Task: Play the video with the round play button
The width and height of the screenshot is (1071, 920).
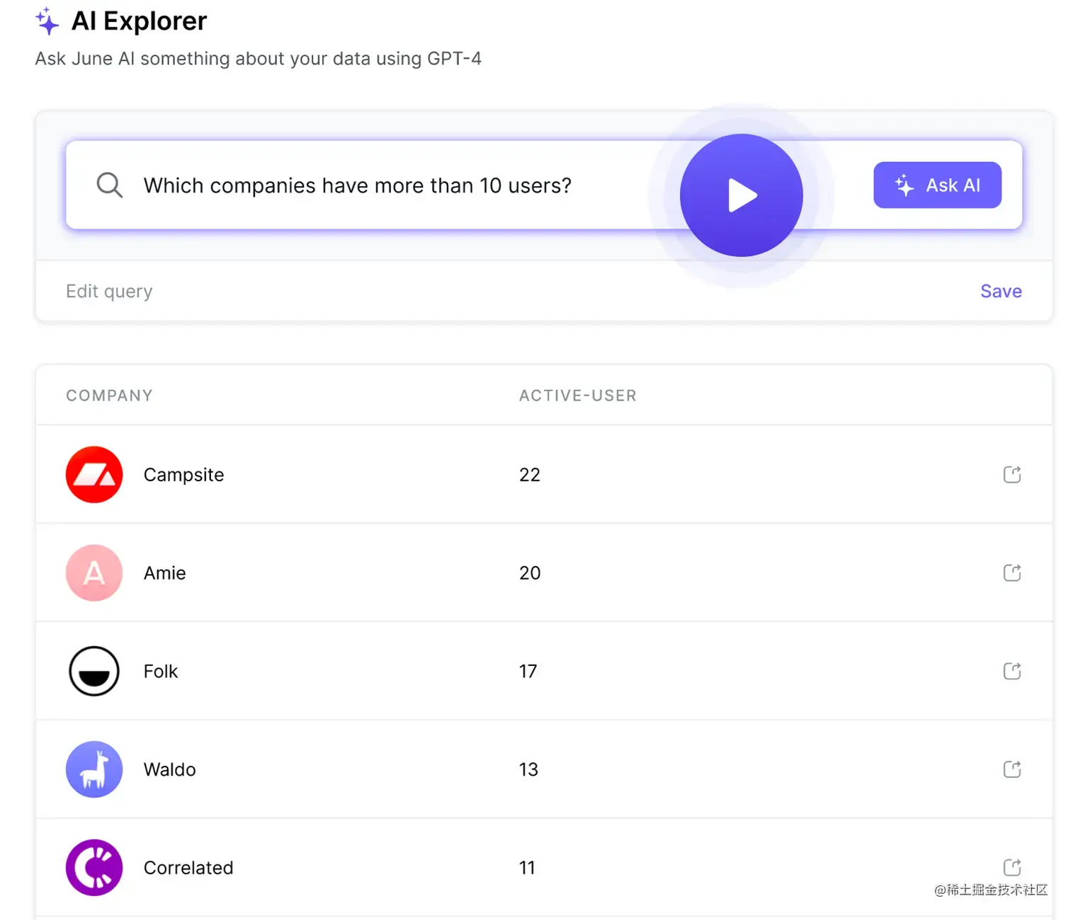Action: coord(741,195)
